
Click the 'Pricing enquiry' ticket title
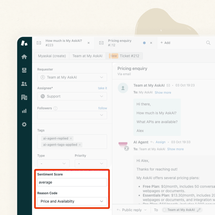(x=132, y=68)
